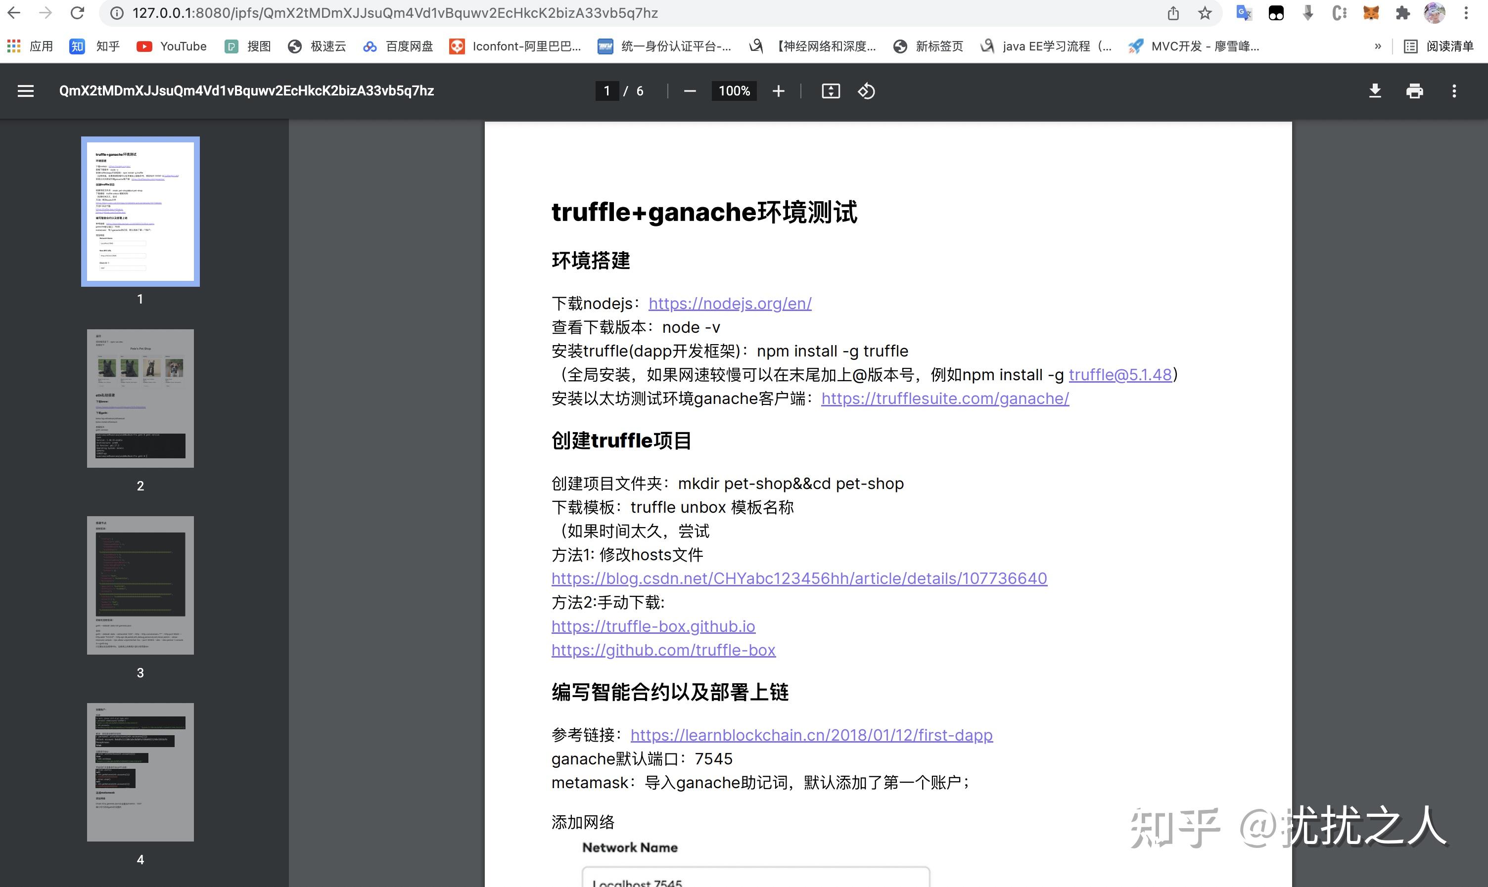1488x887 pixels.
Task: Click the C extension icon
Action: pyautogui.click(x=1339, y=12)
